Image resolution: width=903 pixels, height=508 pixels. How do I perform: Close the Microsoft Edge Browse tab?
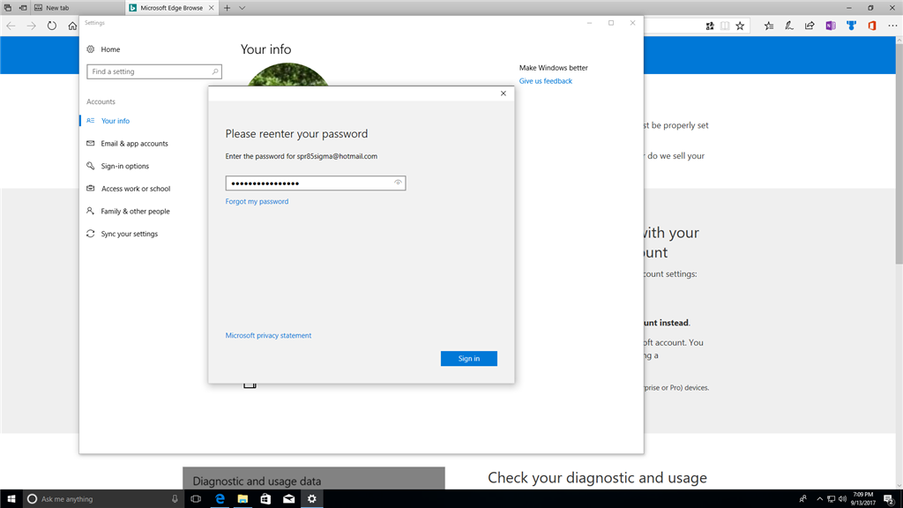point(212,8)
